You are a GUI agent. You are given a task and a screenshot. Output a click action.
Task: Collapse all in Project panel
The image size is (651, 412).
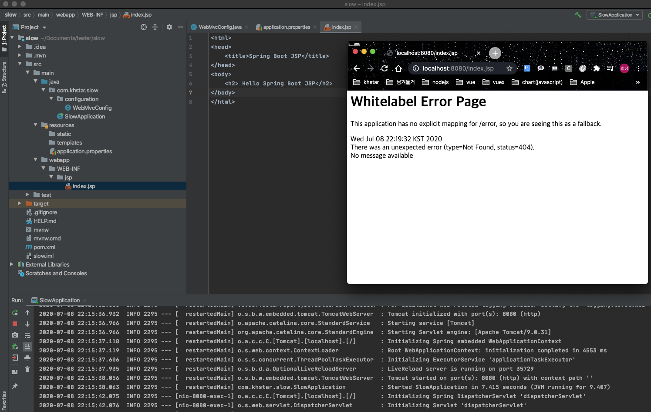[x=155, y=27]
